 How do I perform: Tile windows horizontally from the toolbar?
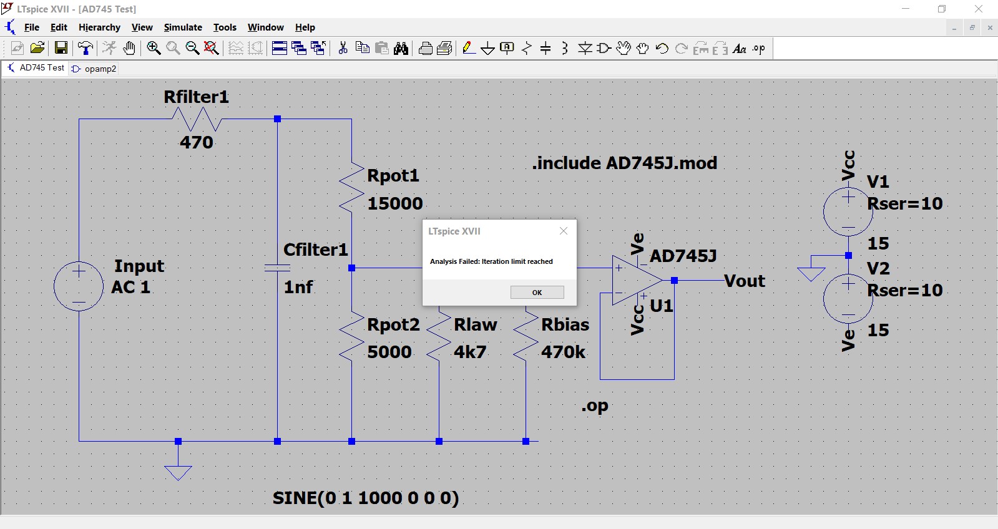(280, 48)
